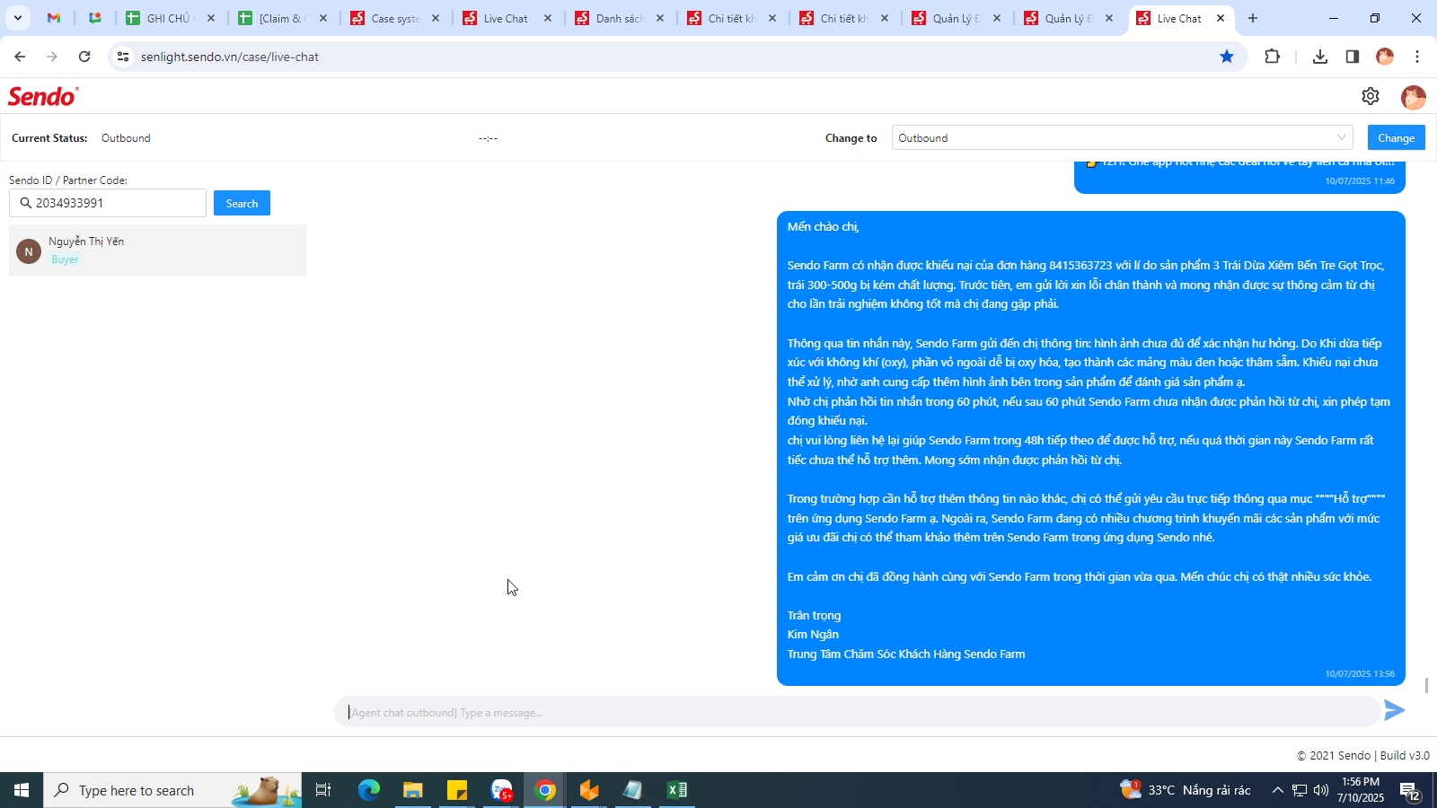This screenshot has height=808, width=1437.
Task: Open the user avatar menu in Sendo header
Action: [x=1413, y=97]
